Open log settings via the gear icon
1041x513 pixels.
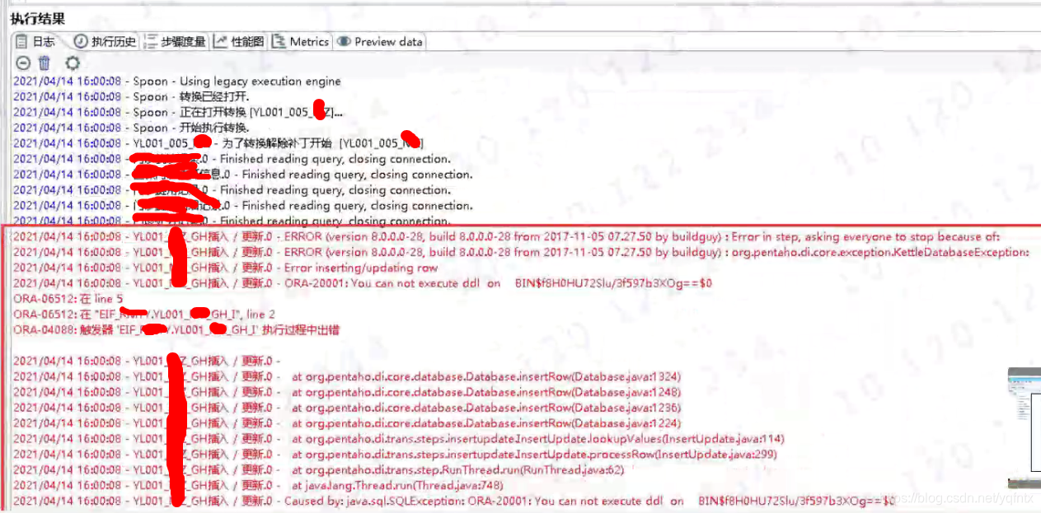(73, 63)
